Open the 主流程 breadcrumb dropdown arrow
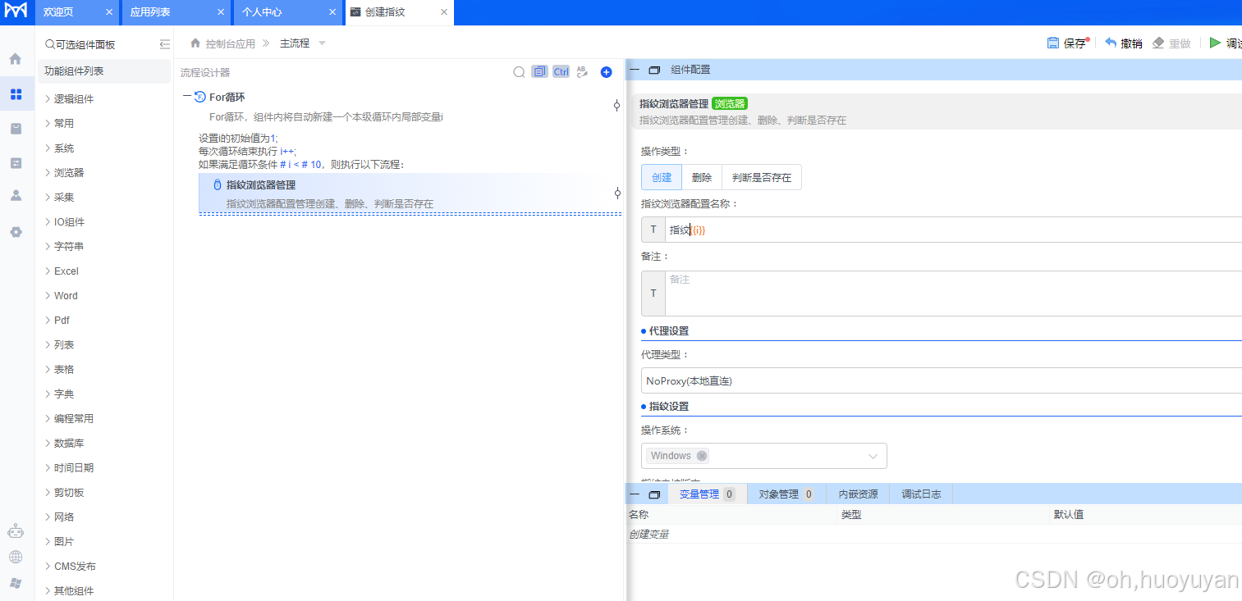Viewport: 1242px width, 601px height. [322, 43]
